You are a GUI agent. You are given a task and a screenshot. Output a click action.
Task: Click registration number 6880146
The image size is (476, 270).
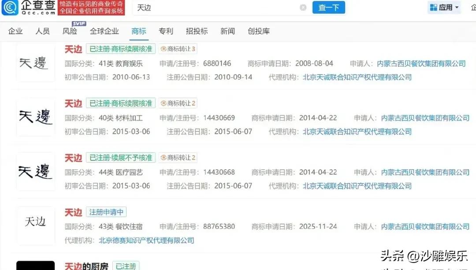coord(217,63)
